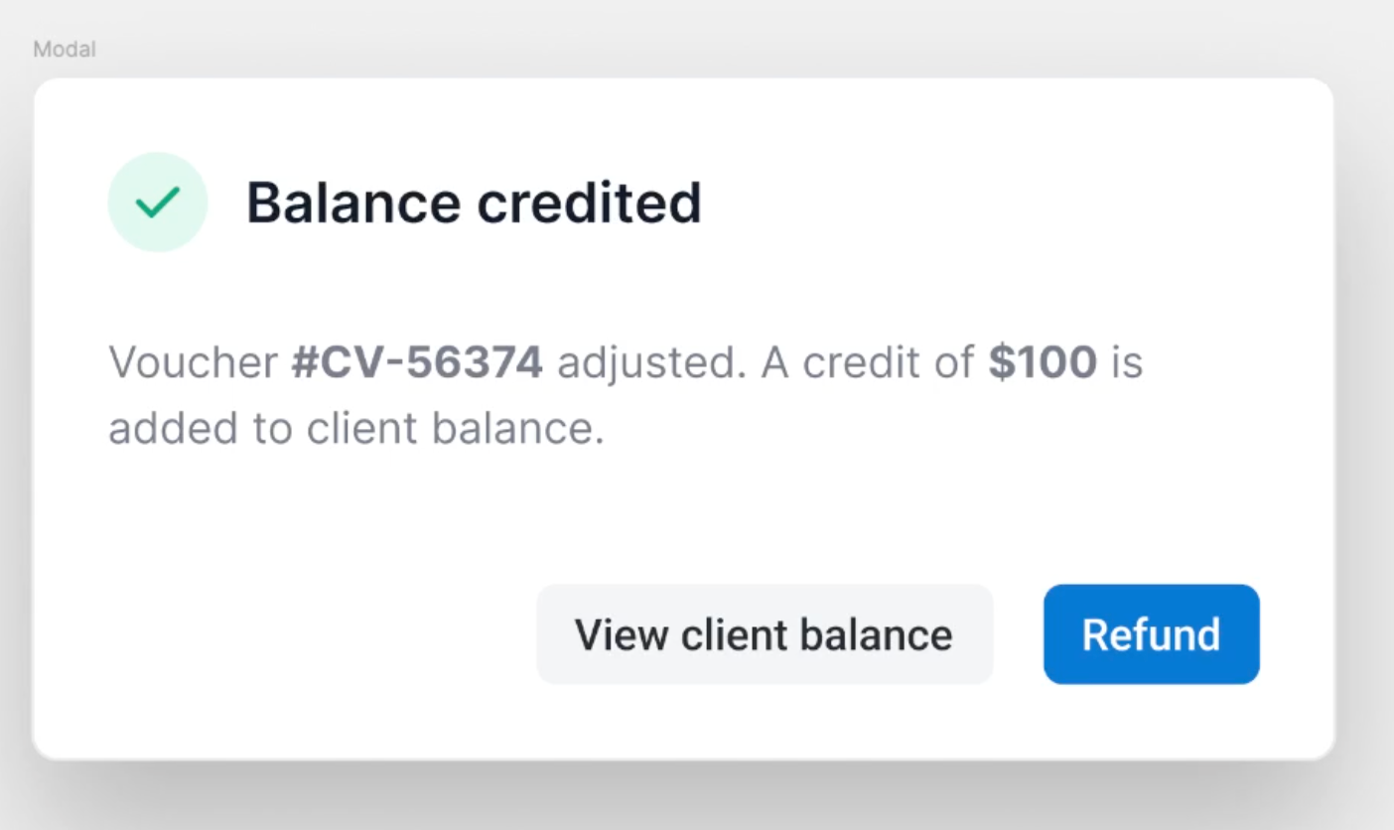1394x830 pixels.
Task: Click the bold $100 credit amount
Action: (x=1043, y=363)
